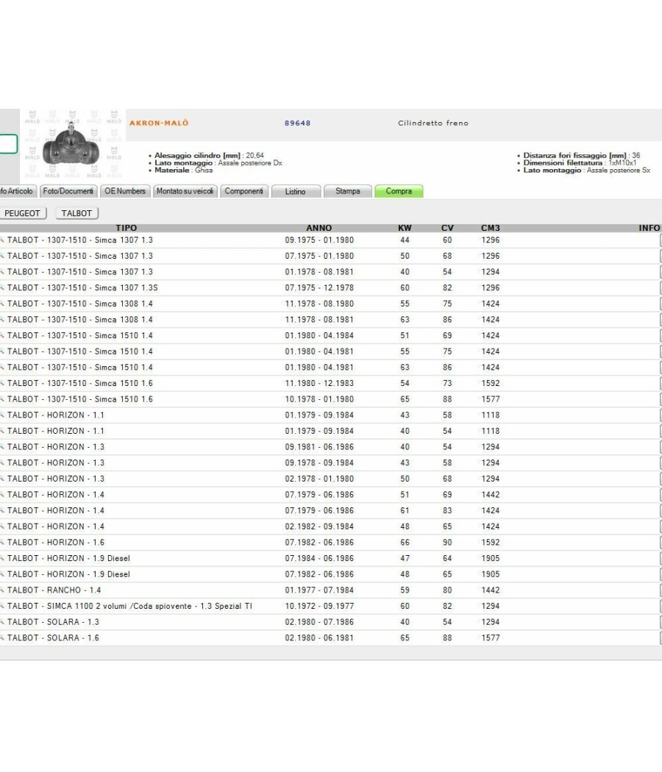Select HORIZON 1.9 Diesel with 48 kW

[330, 574]
